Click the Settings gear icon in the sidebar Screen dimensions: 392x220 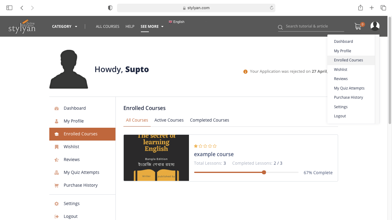click(56, 204)
